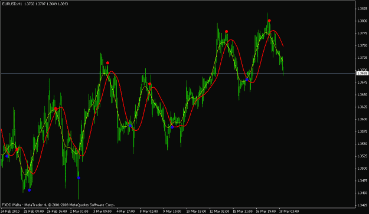
Task: Click the 1.3800 price axis label
Action: coord(362,21)
